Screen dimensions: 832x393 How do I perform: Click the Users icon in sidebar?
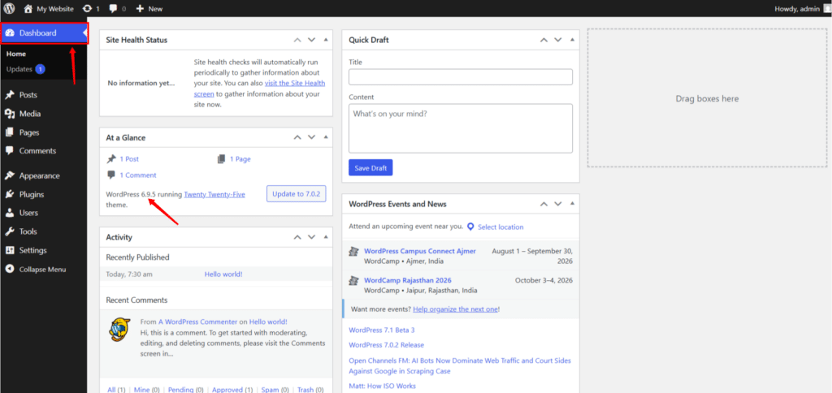pos(9,213)
